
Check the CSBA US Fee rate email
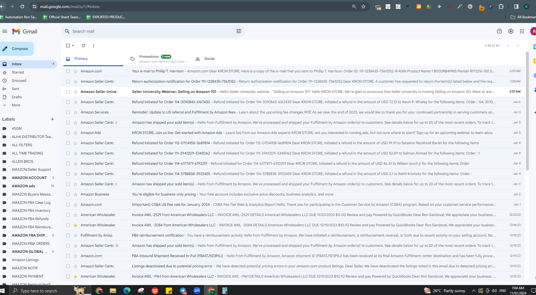[x=68, y=205]
